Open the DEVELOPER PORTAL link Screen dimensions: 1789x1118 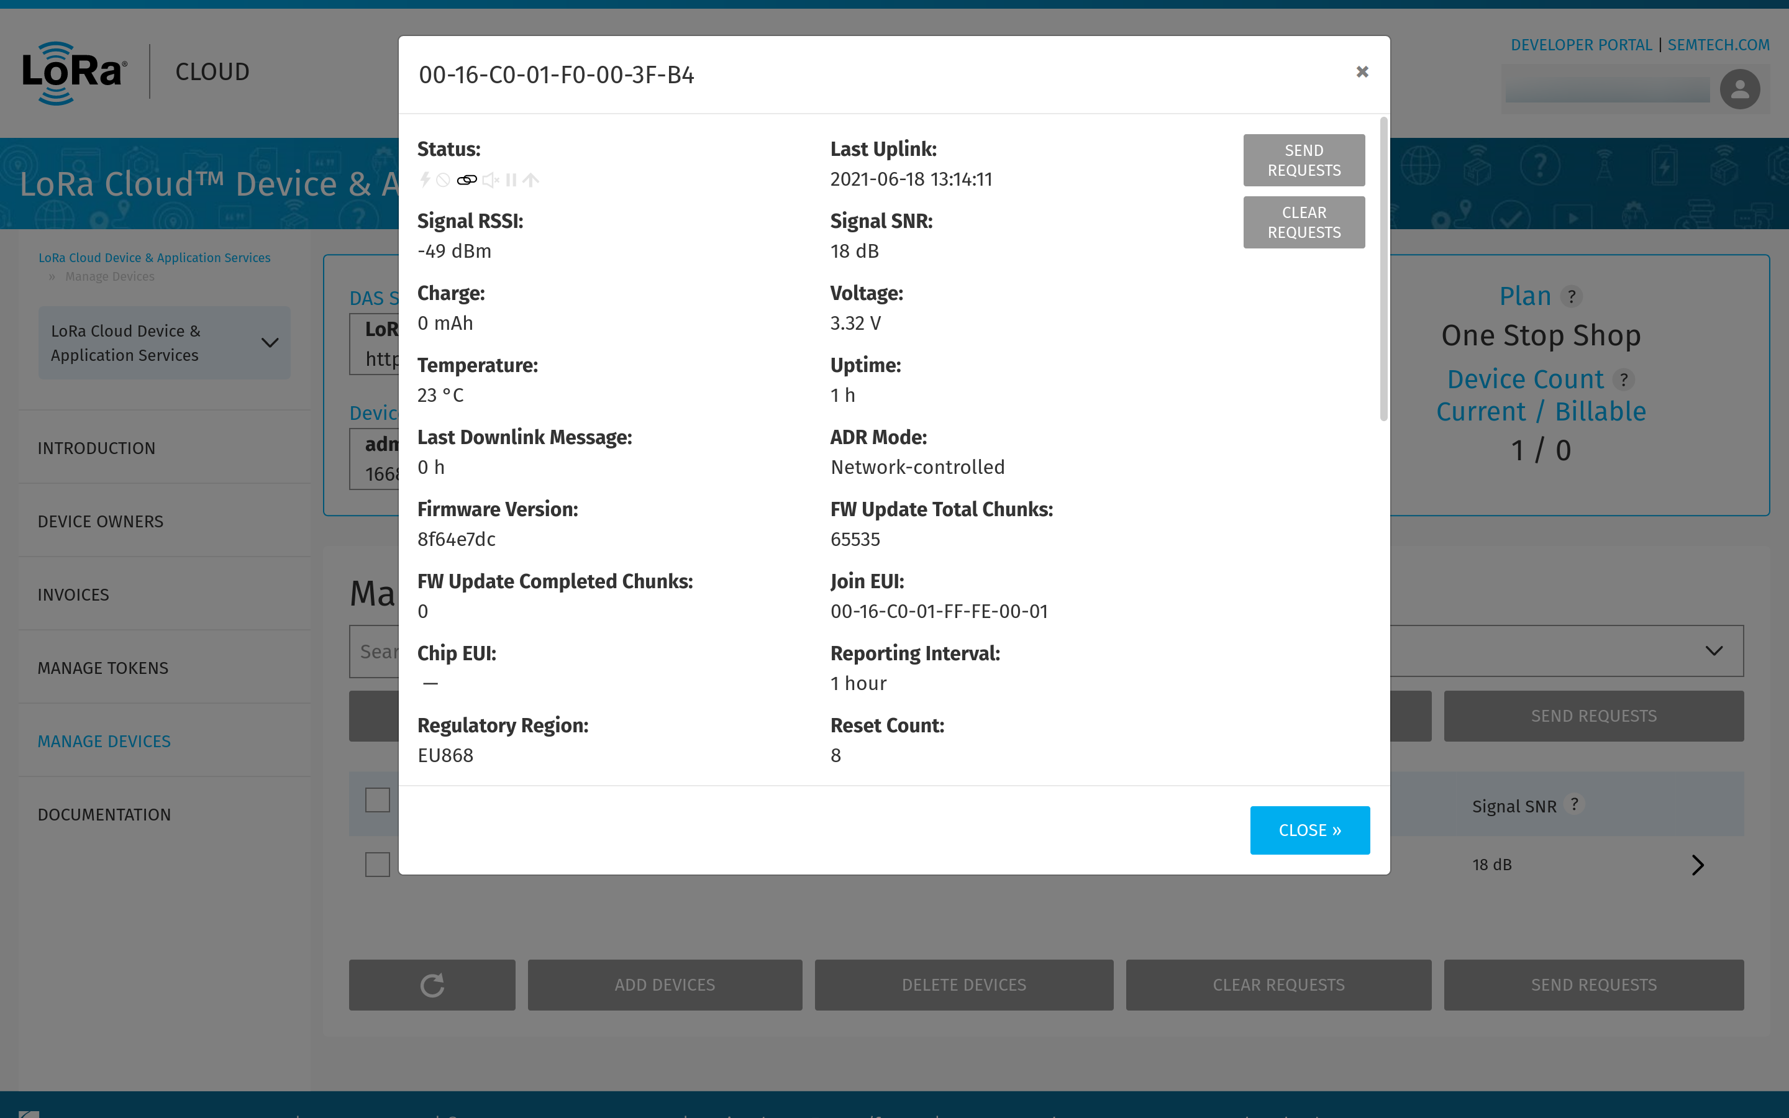point(1580,45)
